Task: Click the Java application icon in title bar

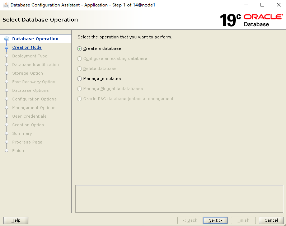Action: [x=6, y=5]
